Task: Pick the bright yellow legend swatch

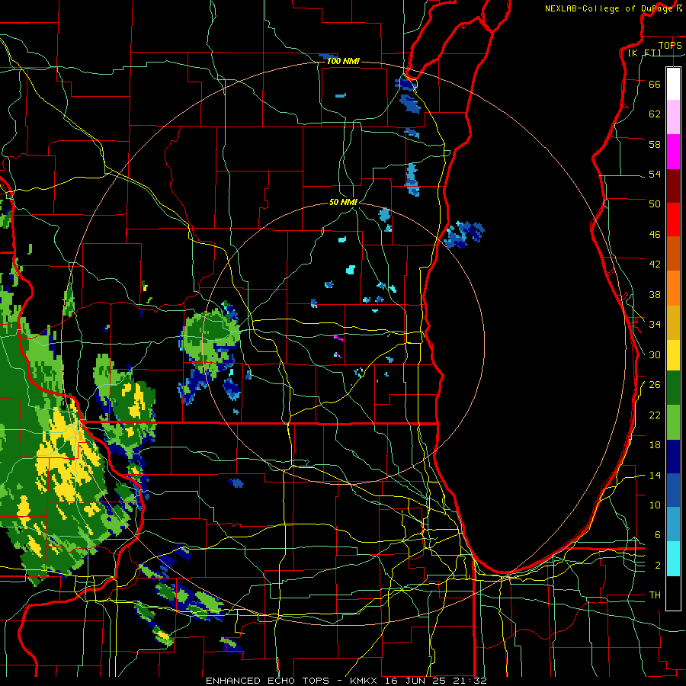Action: (673, 354)
